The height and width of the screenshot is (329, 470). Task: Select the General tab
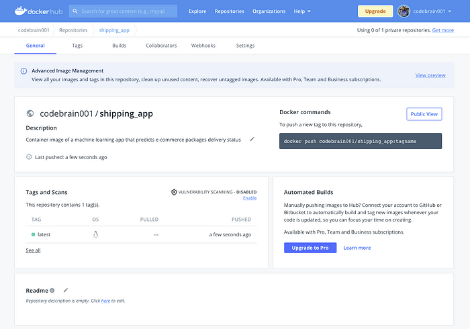coord(36,46)
